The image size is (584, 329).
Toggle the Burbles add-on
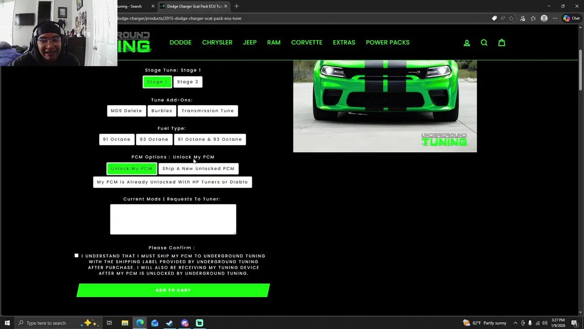point(162,111)
